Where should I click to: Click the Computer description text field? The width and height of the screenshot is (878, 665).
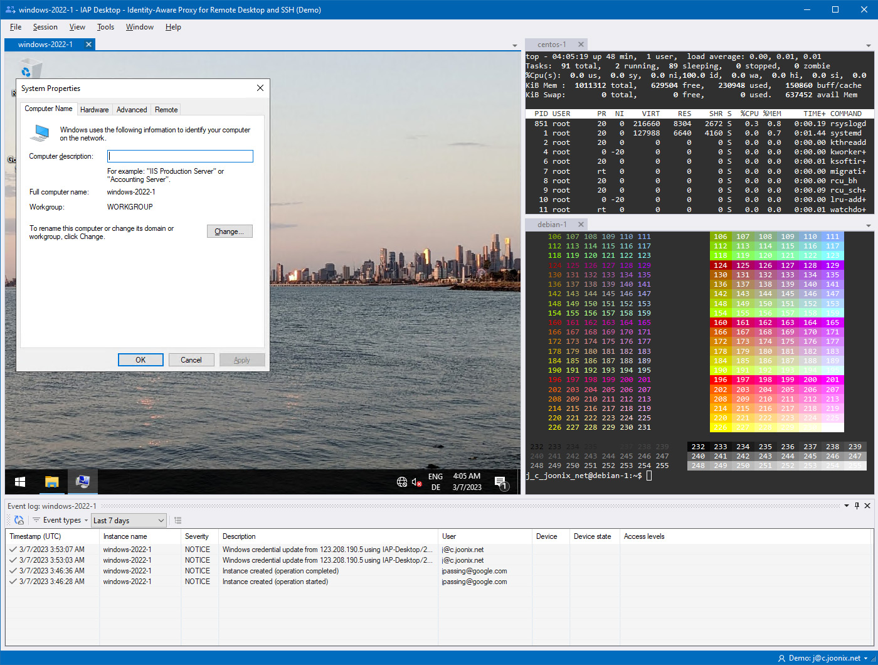[x=180, y=156]
